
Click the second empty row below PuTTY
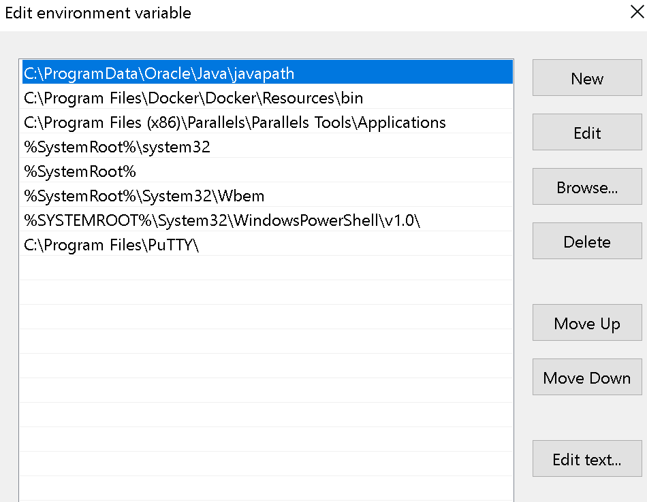coord(266,292)
